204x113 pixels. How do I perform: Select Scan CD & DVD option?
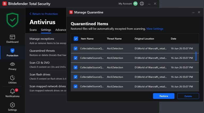[48, 65]
